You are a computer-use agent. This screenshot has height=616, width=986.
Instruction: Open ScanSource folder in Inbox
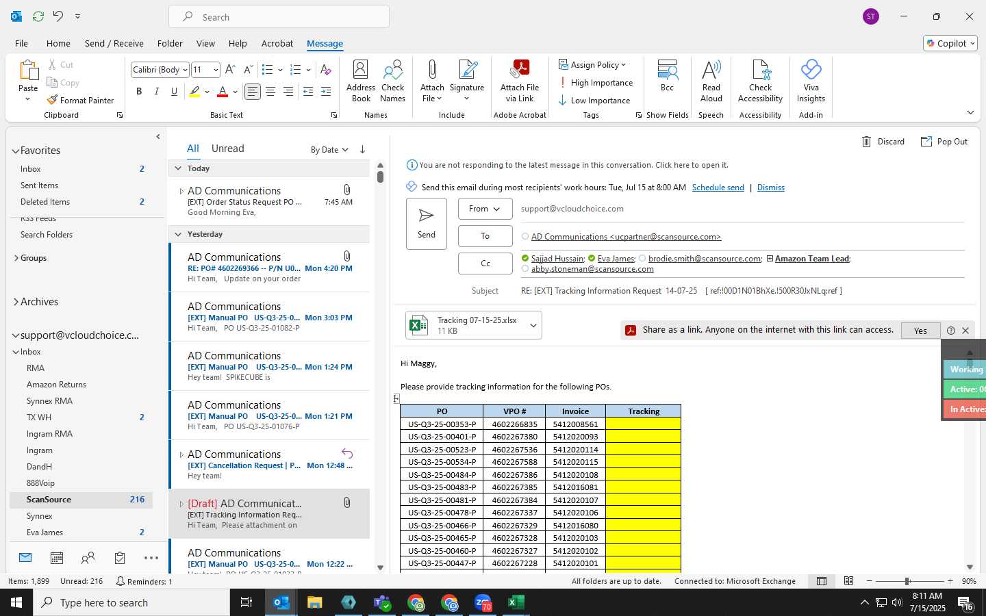pos(81,500)
